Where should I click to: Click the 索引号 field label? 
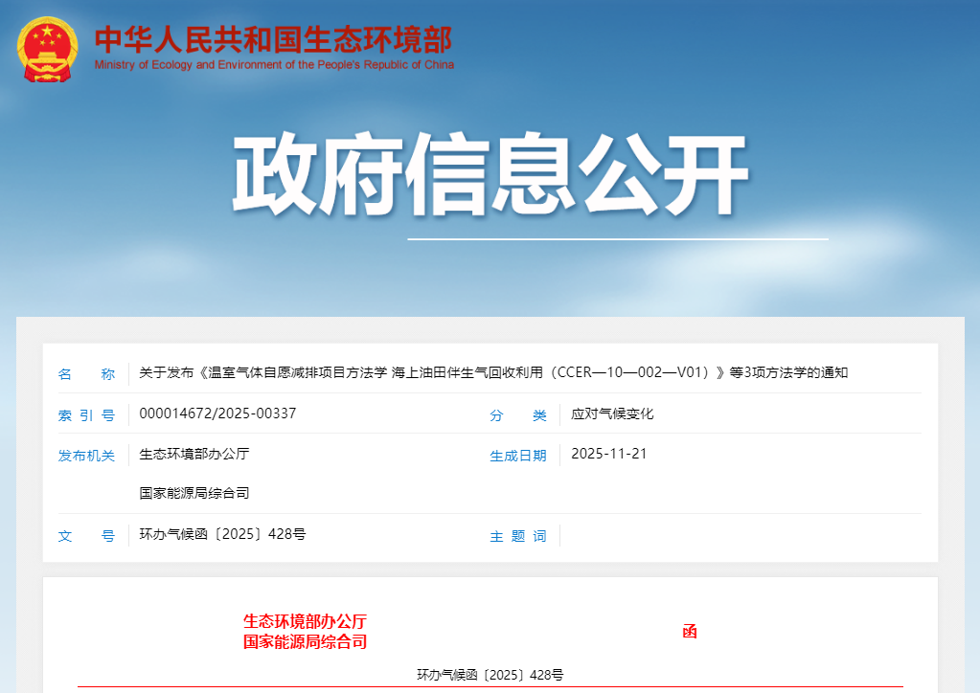coord(86,415)
